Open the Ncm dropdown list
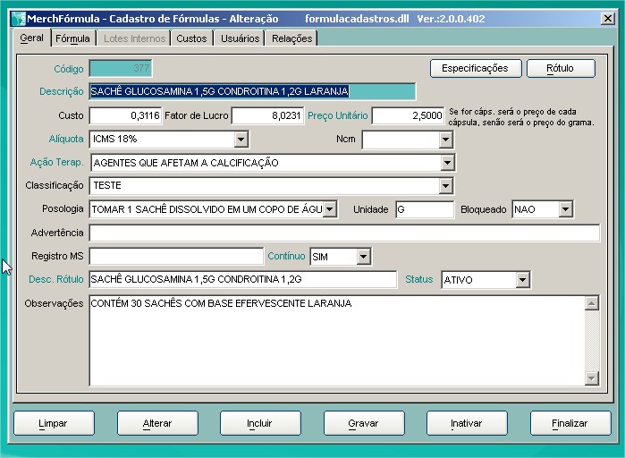The height and width of the screenshot is (458, 625). (x=445, y=140)
